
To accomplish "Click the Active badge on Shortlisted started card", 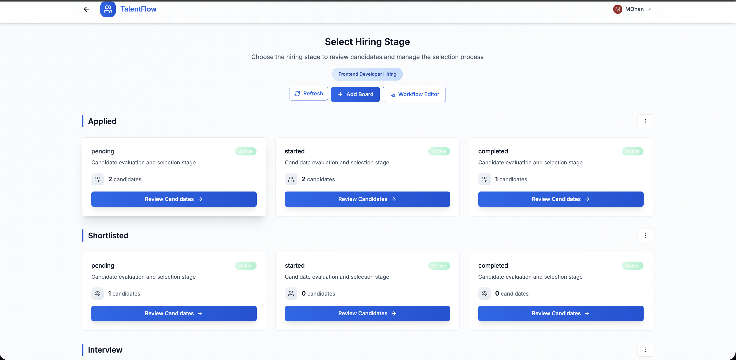I will coord(439,265).
